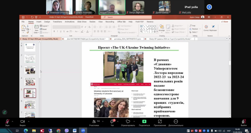Open the Layout dropdown

pos(44,26)
